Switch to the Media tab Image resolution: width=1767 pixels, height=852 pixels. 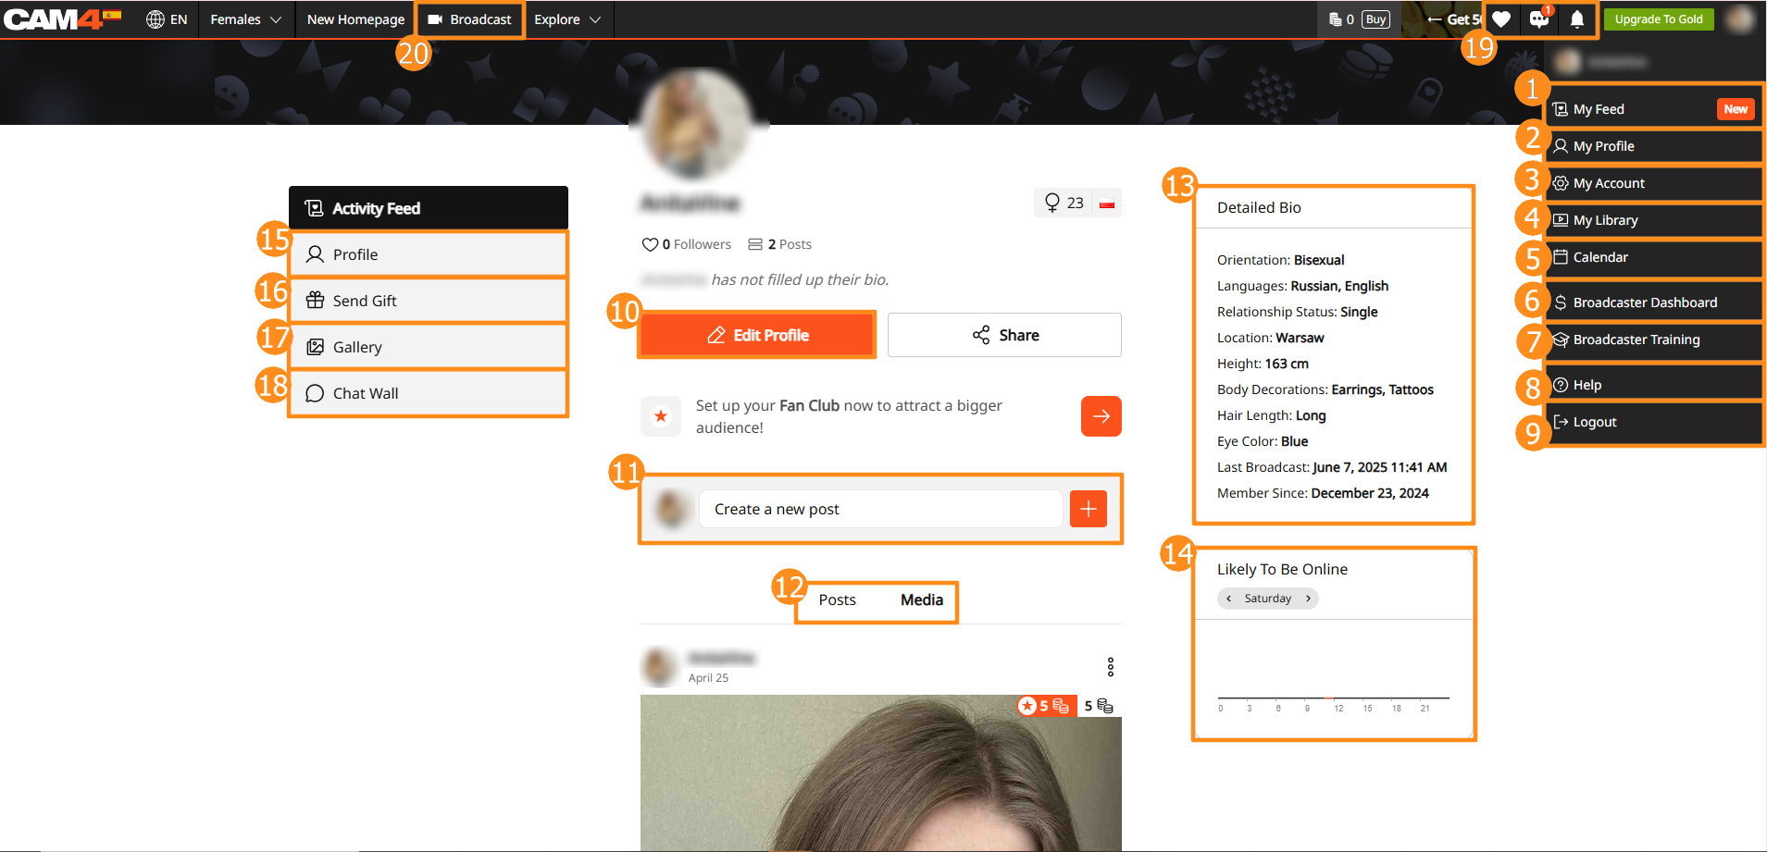point(921,600)
